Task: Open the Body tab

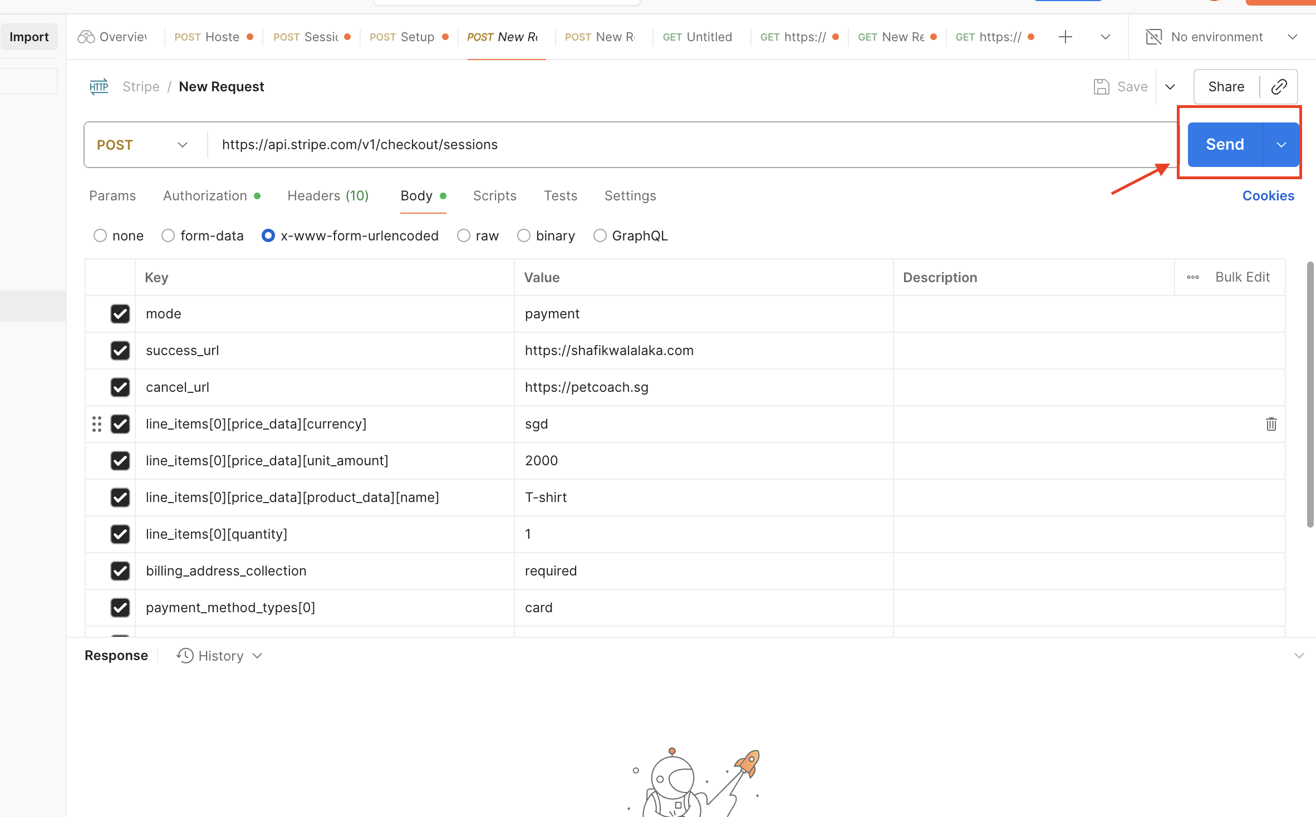Action: coord(423,196)
